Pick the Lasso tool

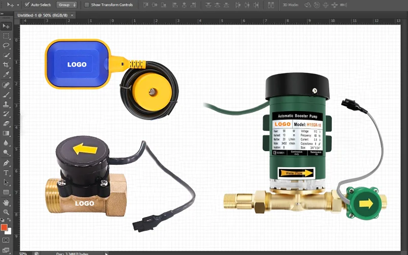pos(6,46)
